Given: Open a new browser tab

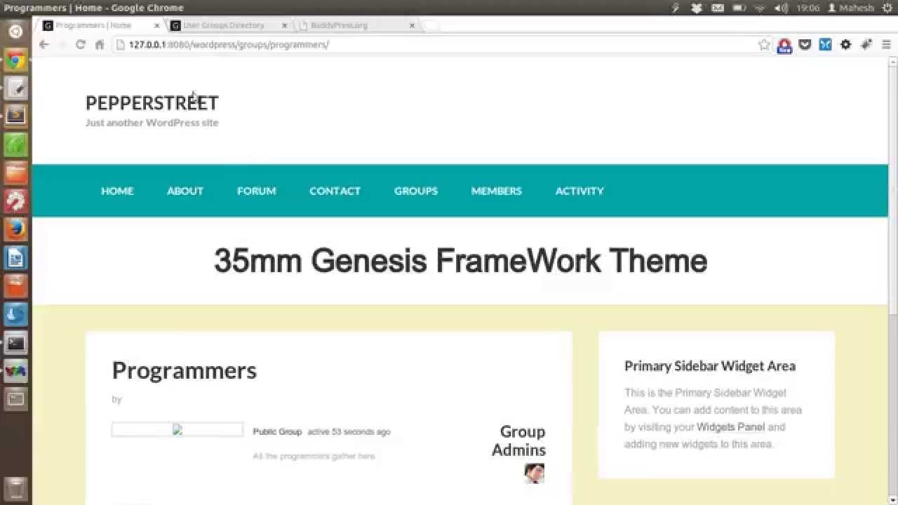Looking at the screenshot, I should pos(431,25).
